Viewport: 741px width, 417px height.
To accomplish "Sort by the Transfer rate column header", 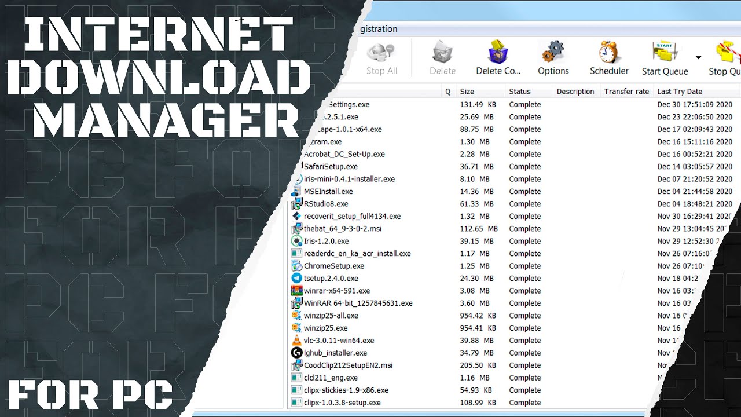I will pyautogui.click(x=627, y=92).
